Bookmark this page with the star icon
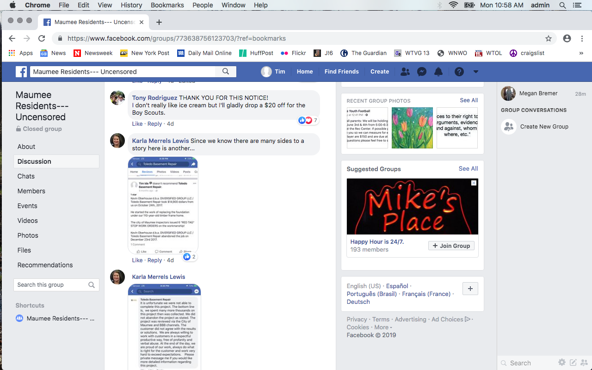This screenshot has height=370, width=592. point(549,38)
